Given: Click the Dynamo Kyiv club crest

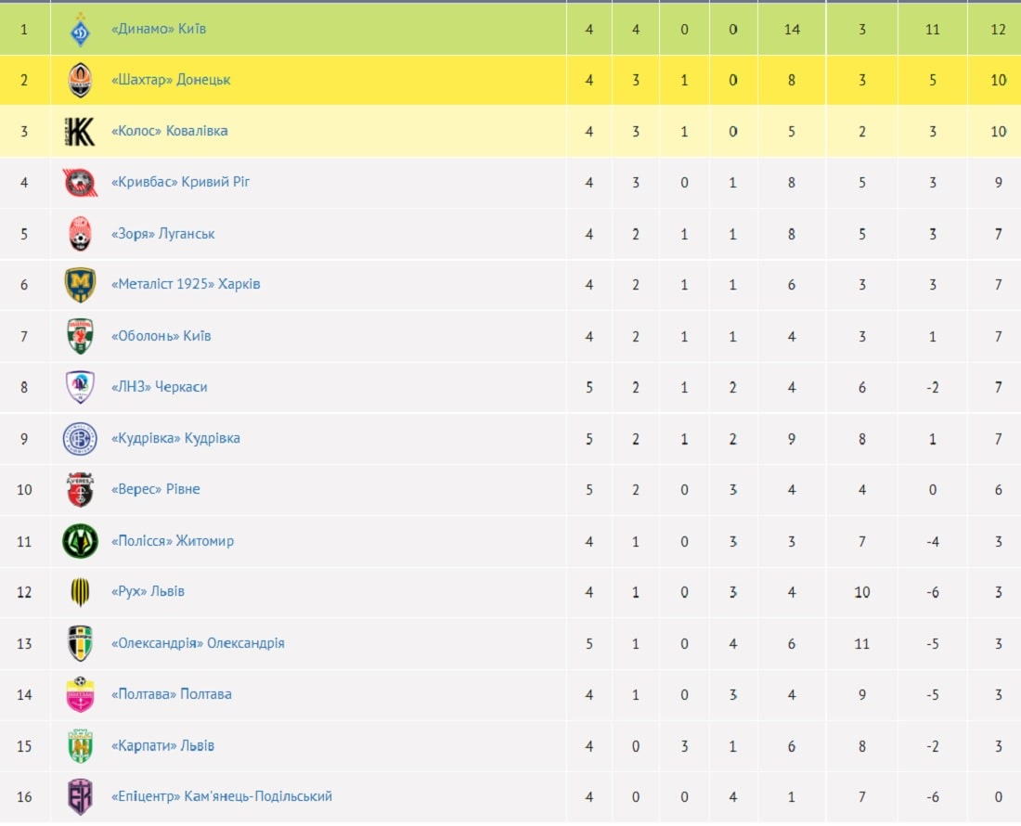Looking at the screenshot, I should (80, 30).
